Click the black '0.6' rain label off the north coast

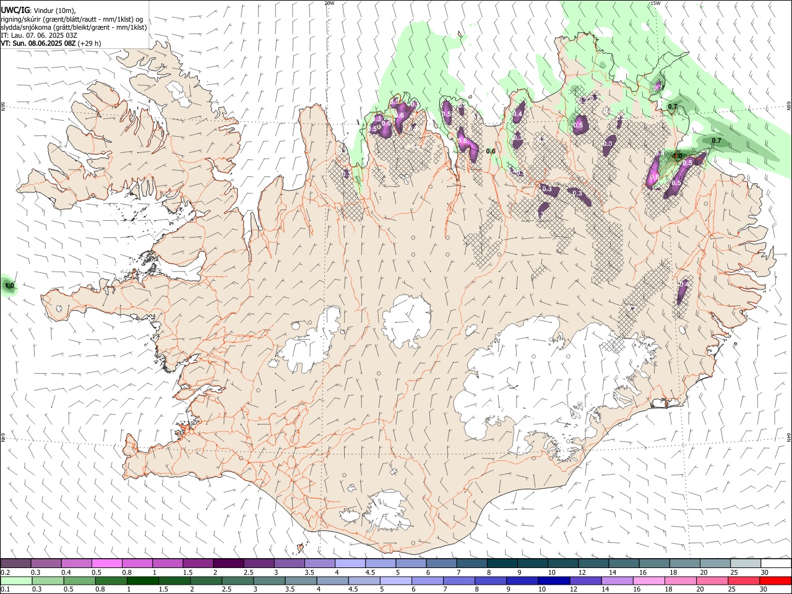coord(491,151)
